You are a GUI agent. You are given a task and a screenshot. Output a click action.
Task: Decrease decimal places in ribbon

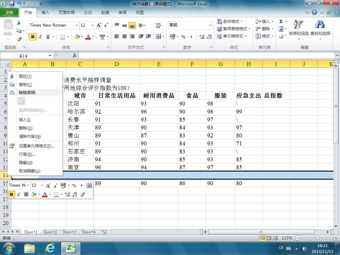[209, 37]
